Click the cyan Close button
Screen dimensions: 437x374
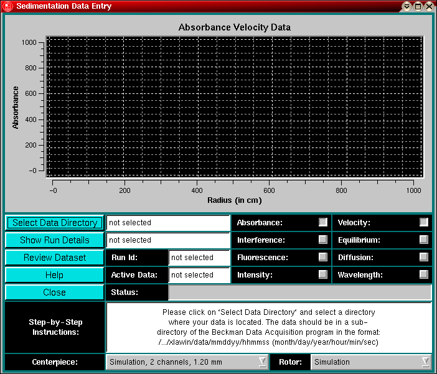(55, 292)
